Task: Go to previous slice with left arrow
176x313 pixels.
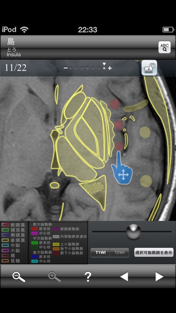Action: pyautogui.click(x=124, y=277)
